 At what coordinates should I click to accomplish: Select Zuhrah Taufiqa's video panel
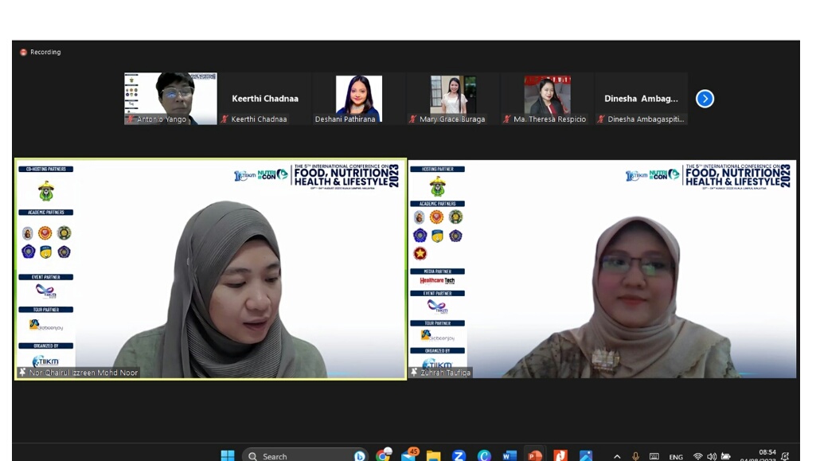pyautogui.click(x=602, y=269)
